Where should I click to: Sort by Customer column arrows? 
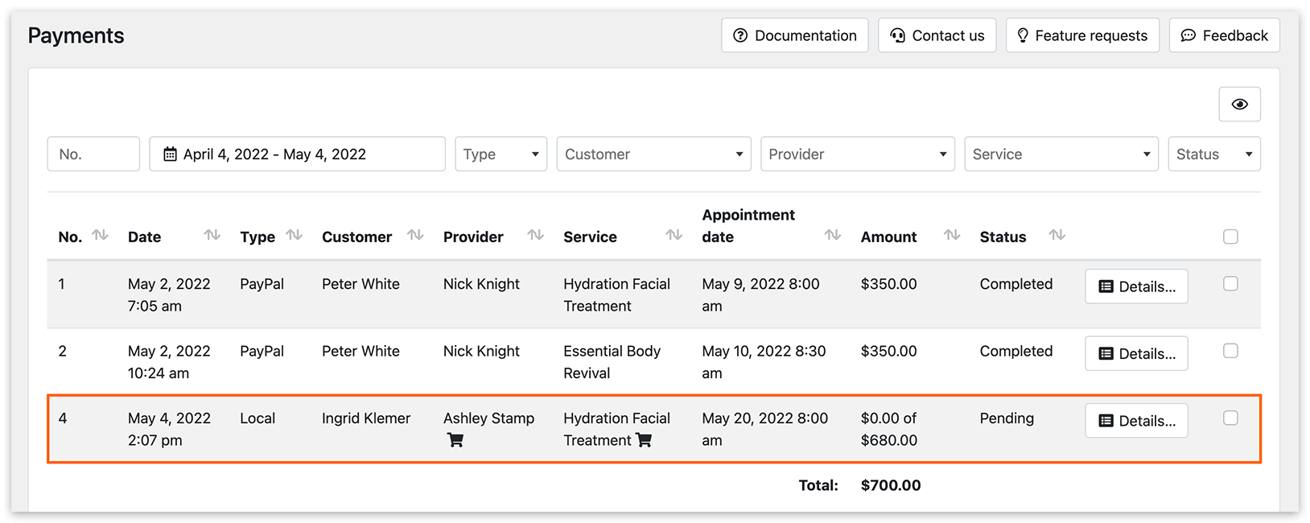pyautogui.click(x=415, y=235)
